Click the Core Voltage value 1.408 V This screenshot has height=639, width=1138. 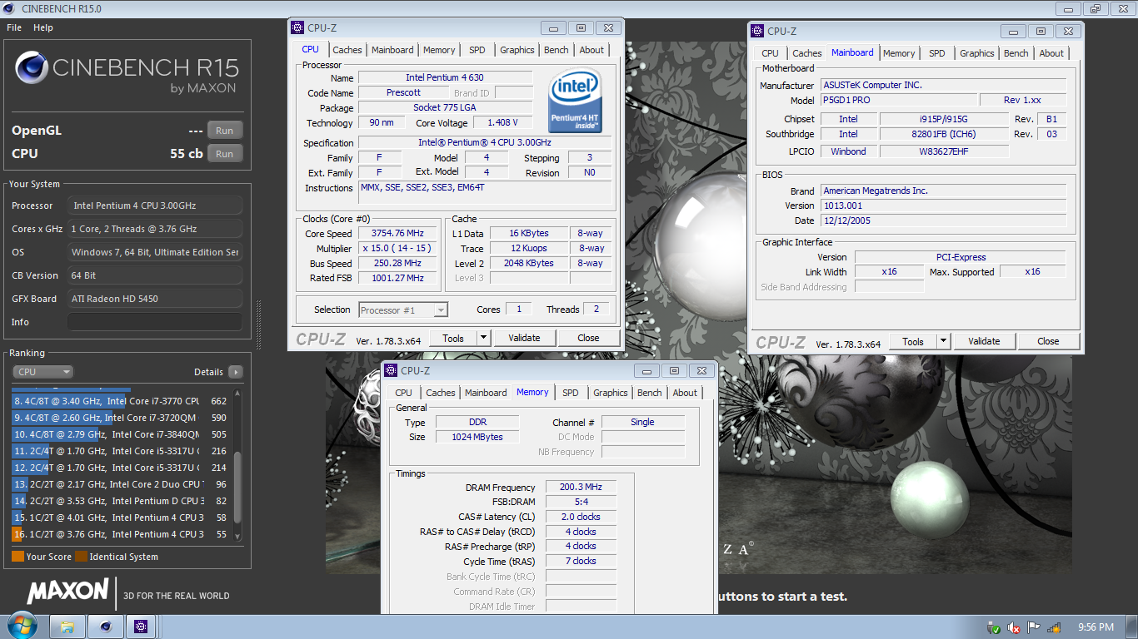tap(502, 123)
